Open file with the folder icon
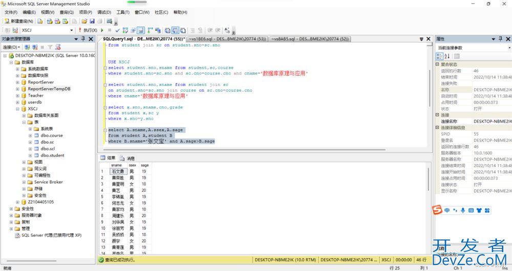512x271 pixels. point(84,21)
